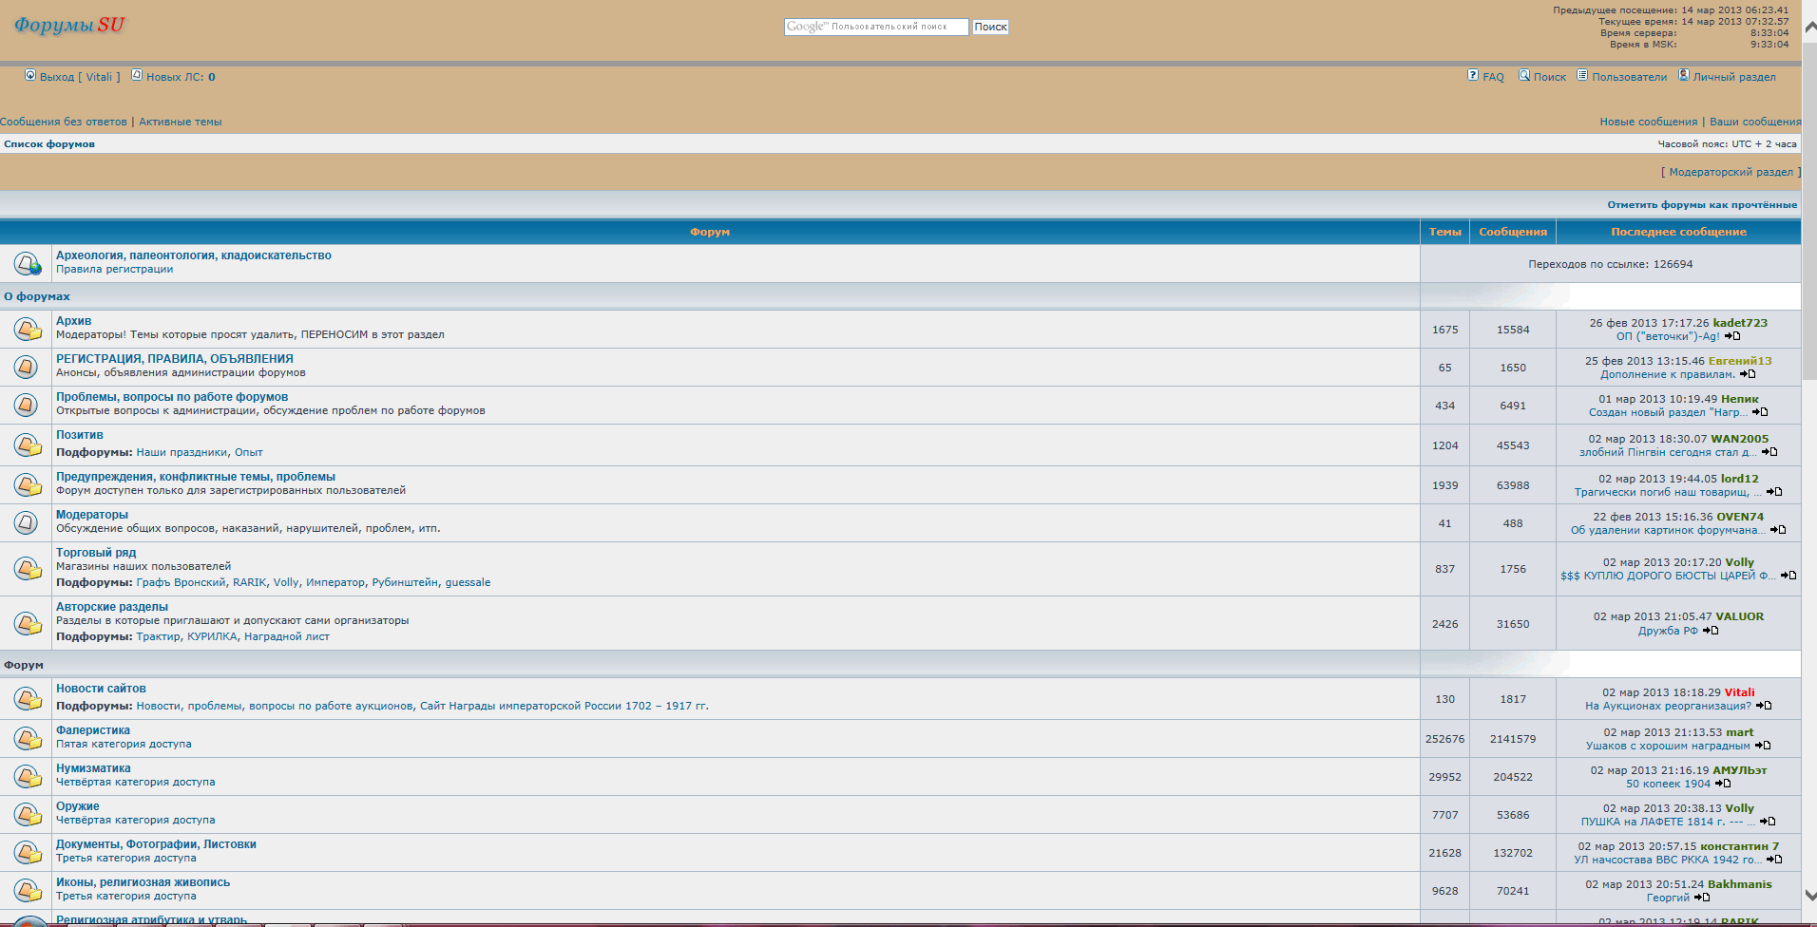Click the logout icon next to Vitali
Viewport: 1817px width, 927px height.
[30, 75]
